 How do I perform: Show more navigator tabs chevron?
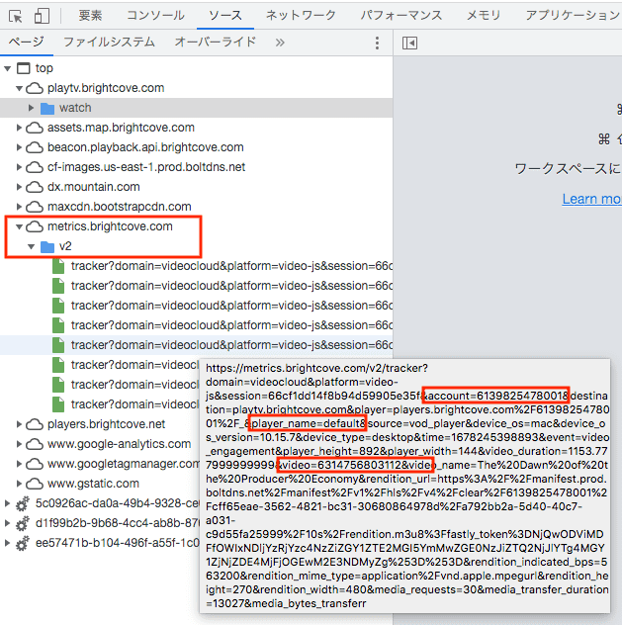[x=280, y=43]
